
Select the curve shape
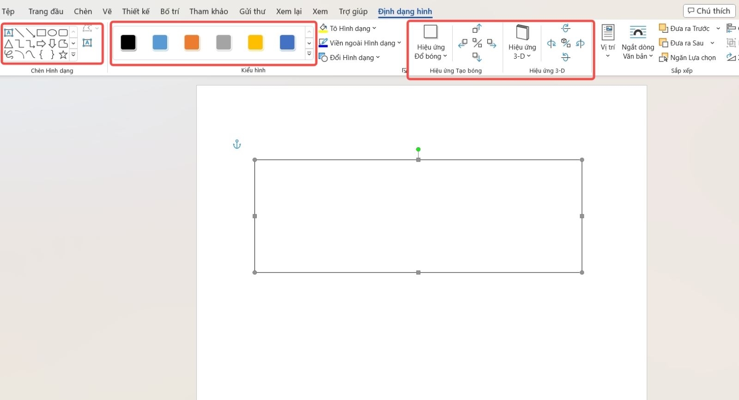tap(30, 55)
